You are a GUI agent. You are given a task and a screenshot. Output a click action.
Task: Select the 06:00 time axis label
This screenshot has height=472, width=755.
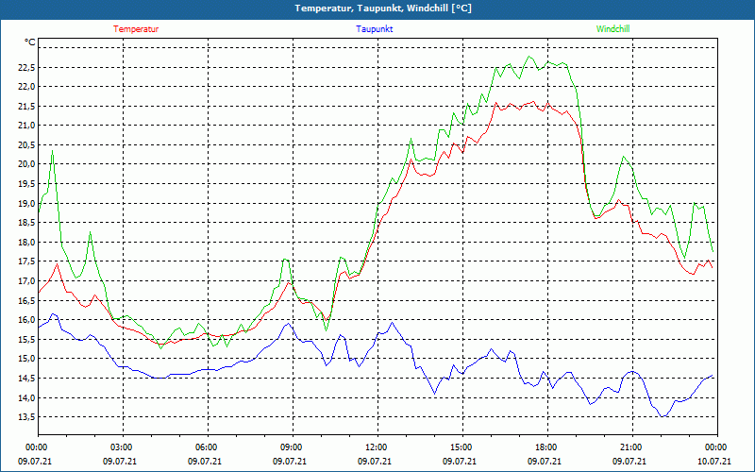[207, 447]
